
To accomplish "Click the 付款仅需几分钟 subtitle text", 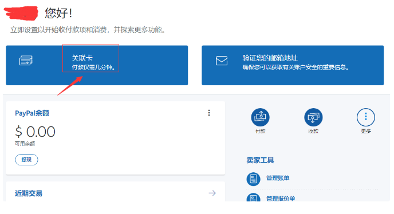I will point(93,68).
